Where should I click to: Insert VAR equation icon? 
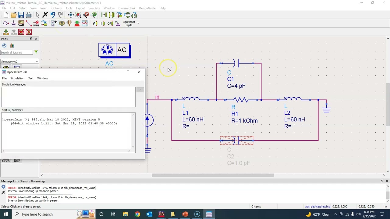pyautogui.click(x=21, y=23)
